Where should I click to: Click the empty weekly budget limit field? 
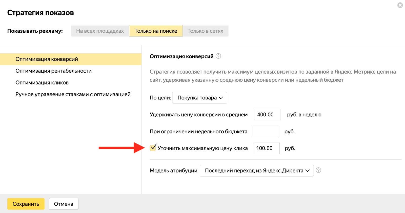pyautogui.click(x=266, y=132)
